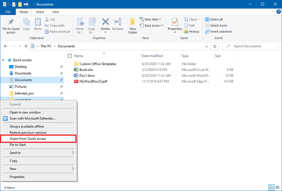Image resolution: width=282 pixels, height=191 pixels.
Task: Click inside the Search Documents field
Action: [250, 46]
